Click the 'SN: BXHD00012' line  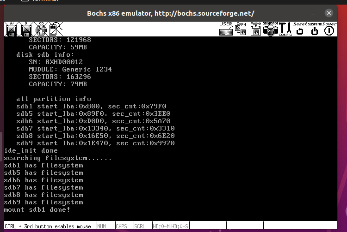click(x=56, y=62)
